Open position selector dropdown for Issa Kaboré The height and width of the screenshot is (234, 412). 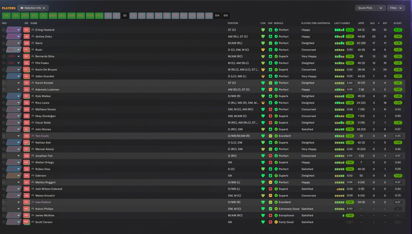(x=19, y=202)
